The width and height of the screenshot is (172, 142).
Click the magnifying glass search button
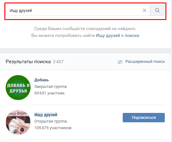tap(157, 10)
